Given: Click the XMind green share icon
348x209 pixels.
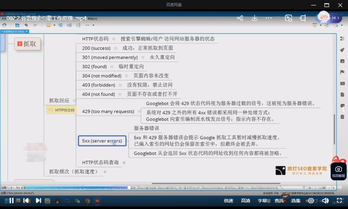Looking at the screenshot, I should 327,25.
